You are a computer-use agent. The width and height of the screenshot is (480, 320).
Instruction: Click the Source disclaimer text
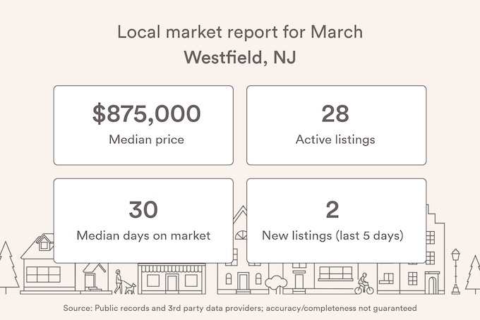pos(240,308)
